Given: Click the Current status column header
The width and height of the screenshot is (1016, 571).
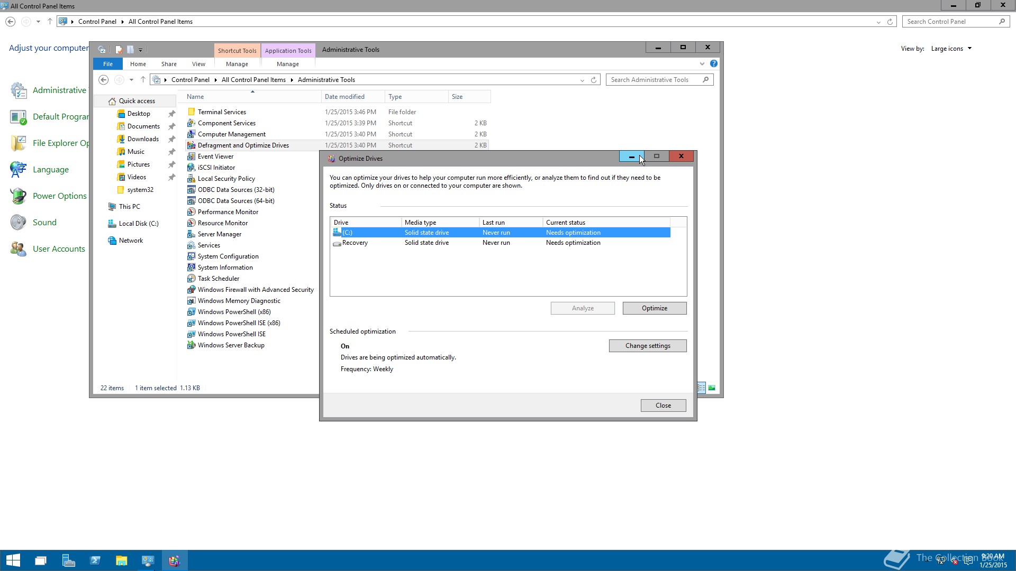Looking at the screenshot, I should pos(606,223).
